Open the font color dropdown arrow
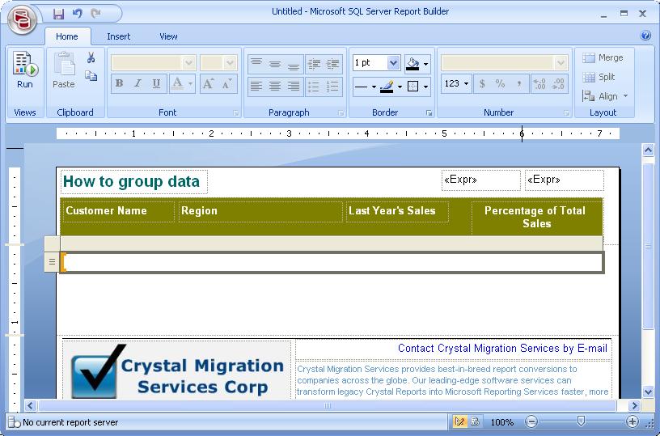The height and width of the screenshot is (436, 660). point(191,84)
